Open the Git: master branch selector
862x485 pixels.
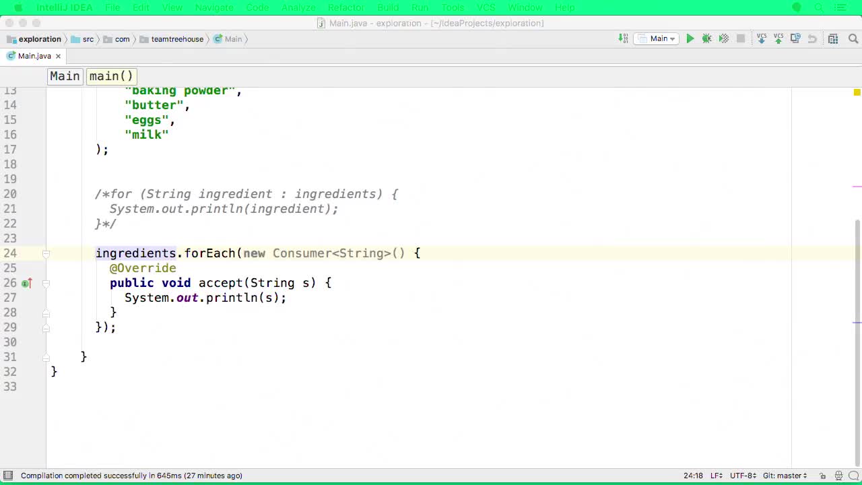784,476
